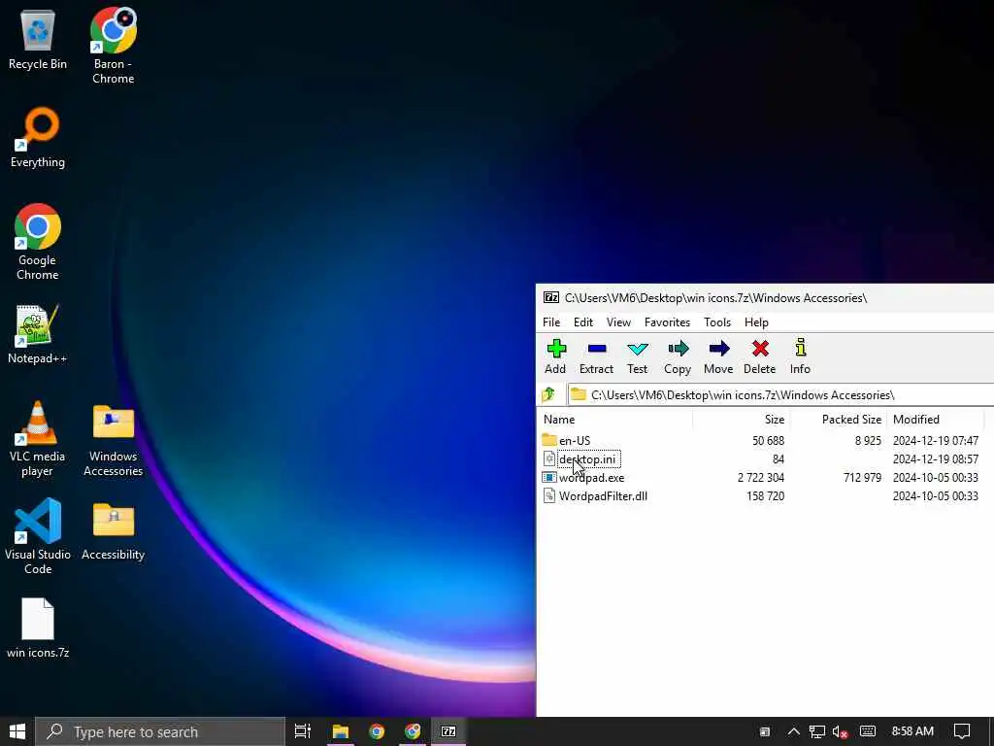Open Task View from the taskbar
Screen dimensions: 994x746
pos(303,731)
